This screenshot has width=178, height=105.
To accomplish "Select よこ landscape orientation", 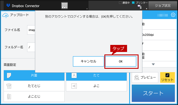I will tap(96, 86).
